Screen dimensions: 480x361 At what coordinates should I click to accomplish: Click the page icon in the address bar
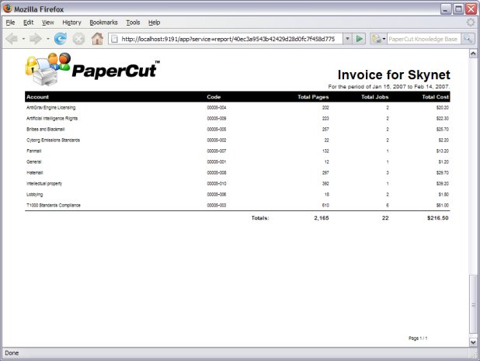[114, 39]
